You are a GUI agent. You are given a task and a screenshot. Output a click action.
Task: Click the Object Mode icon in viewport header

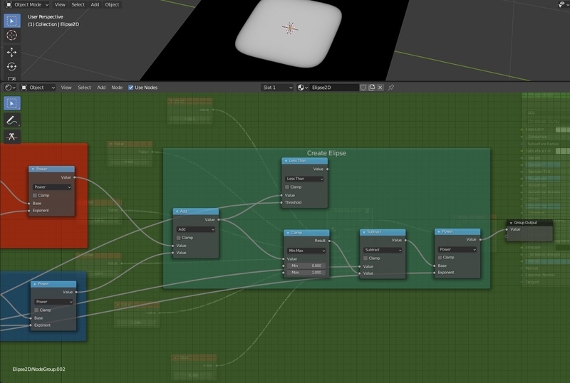click(x=9, y=5)
